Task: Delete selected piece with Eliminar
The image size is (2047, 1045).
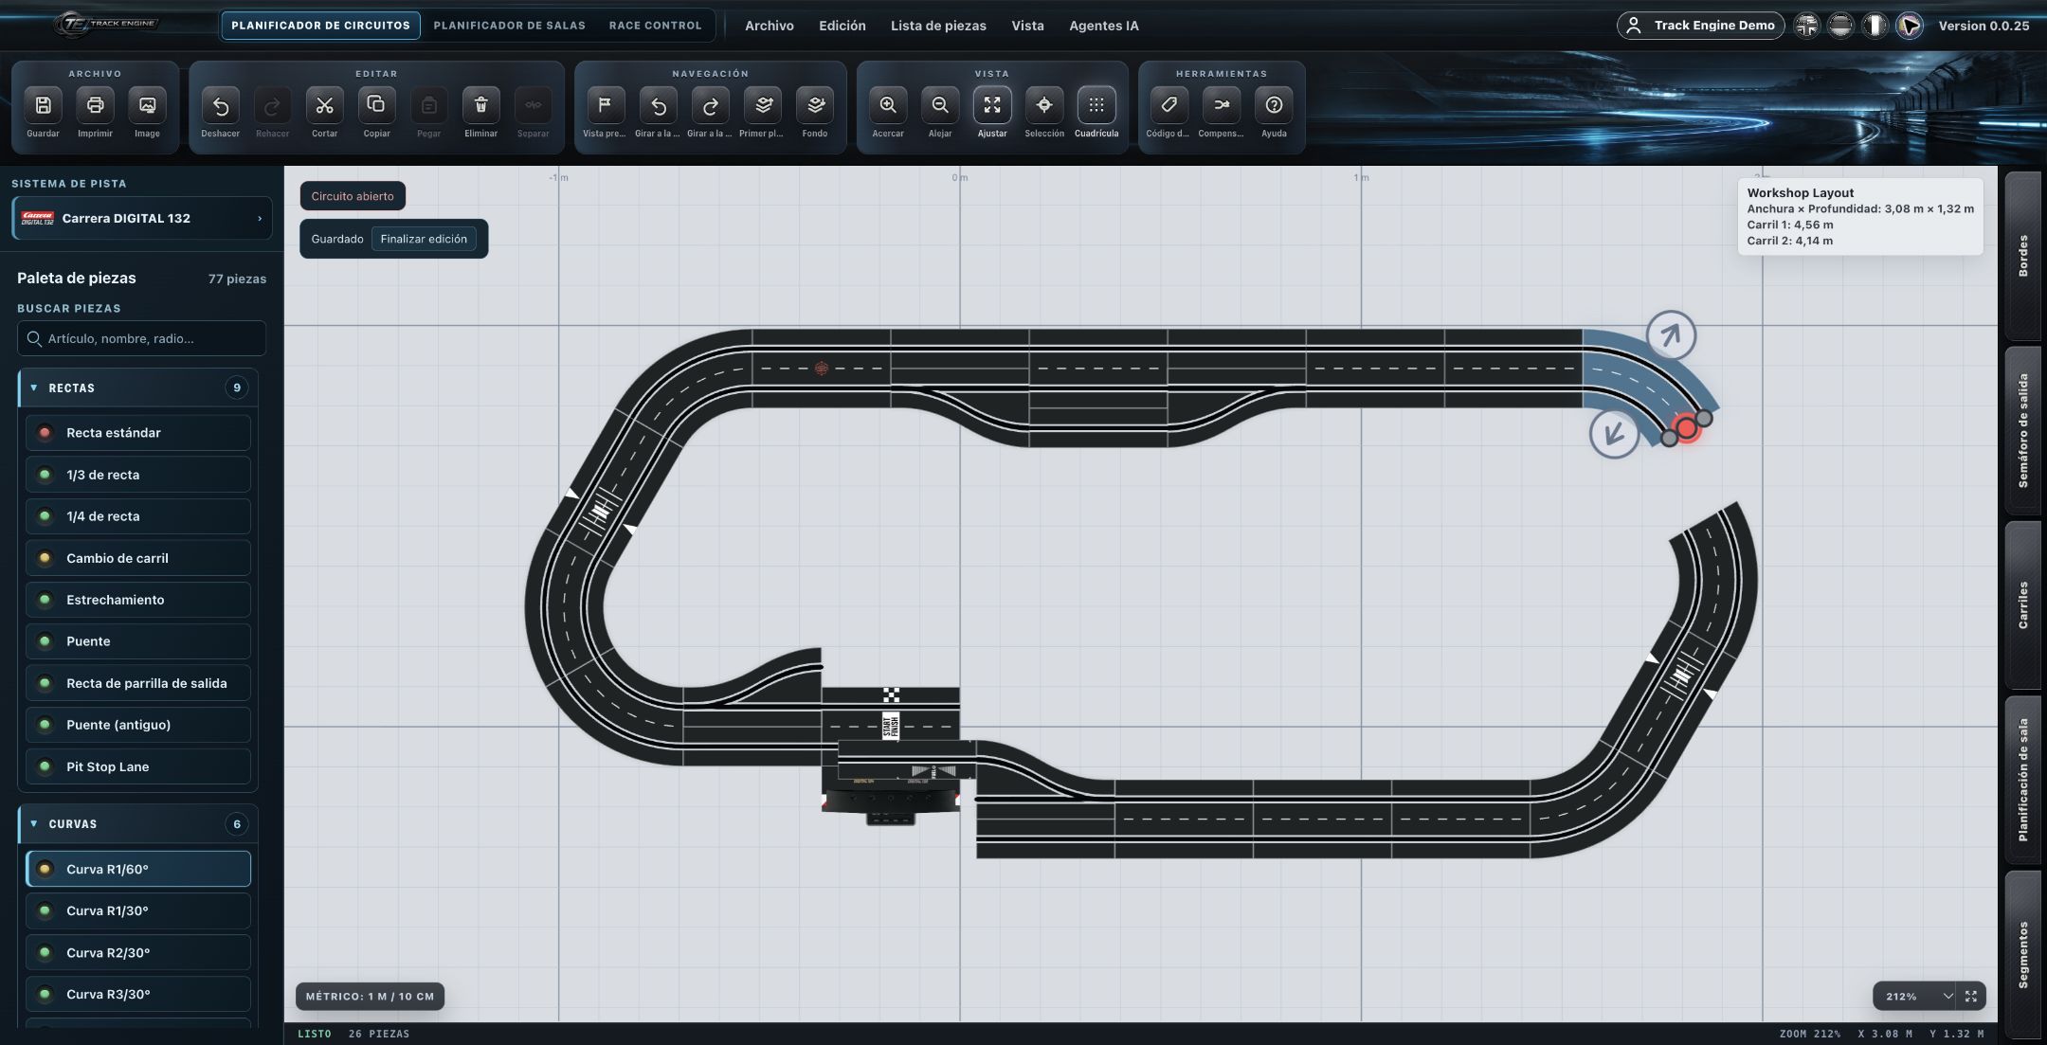Action: [x=480, y=105]
